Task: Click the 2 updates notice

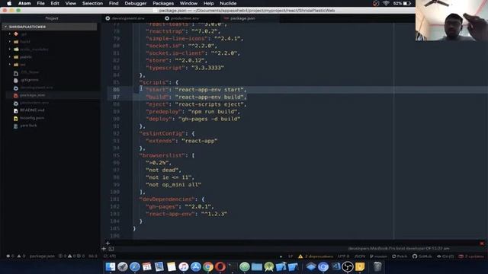Action: point(471,256)
